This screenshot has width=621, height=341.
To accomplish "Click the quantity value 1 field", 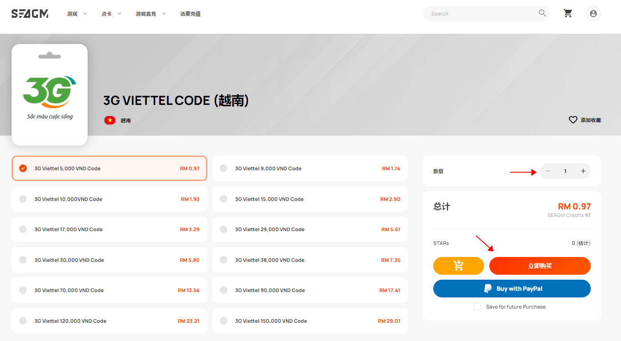I will click(565, 171).
